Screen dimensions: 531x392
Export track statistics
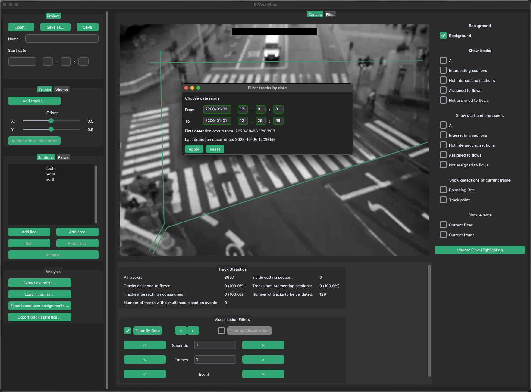click(39, 317)
